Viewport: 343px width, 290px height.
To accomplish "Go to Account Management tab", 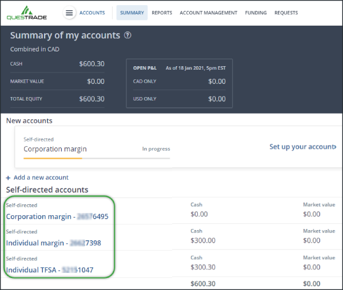I will [x=209, y=13].
